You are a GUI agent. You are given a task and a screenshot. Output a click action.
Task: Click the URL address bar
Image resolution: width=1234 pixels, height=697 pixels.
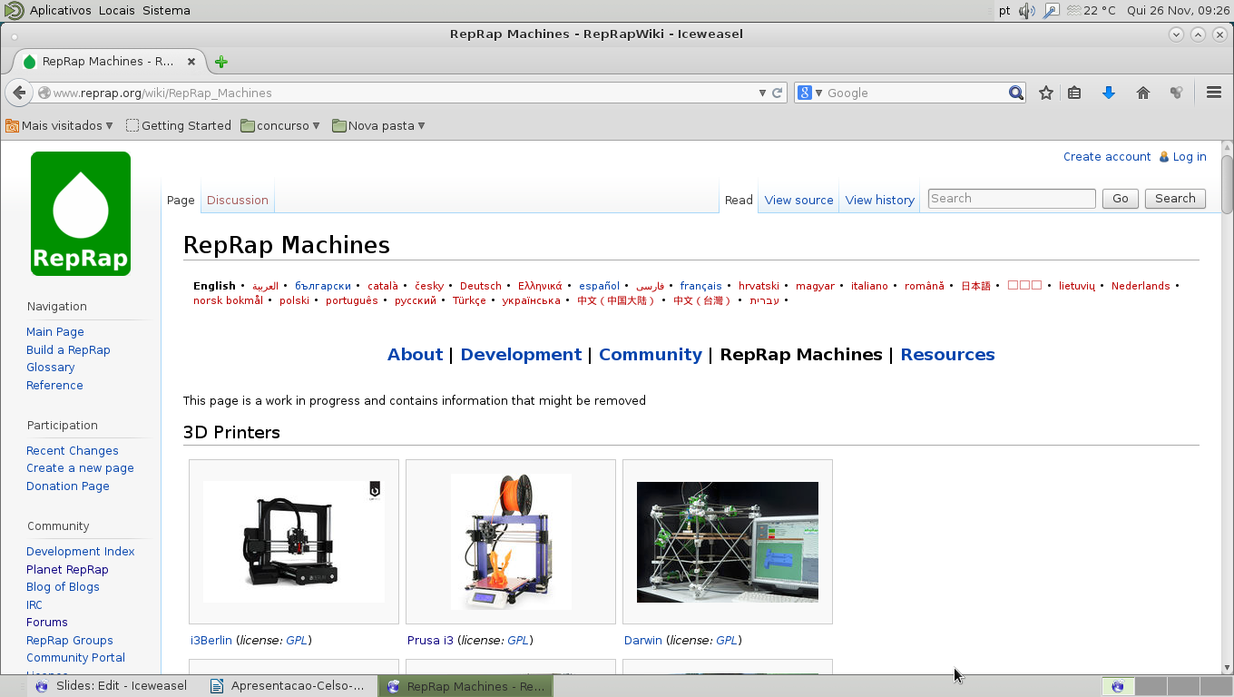tap(404, 93)
